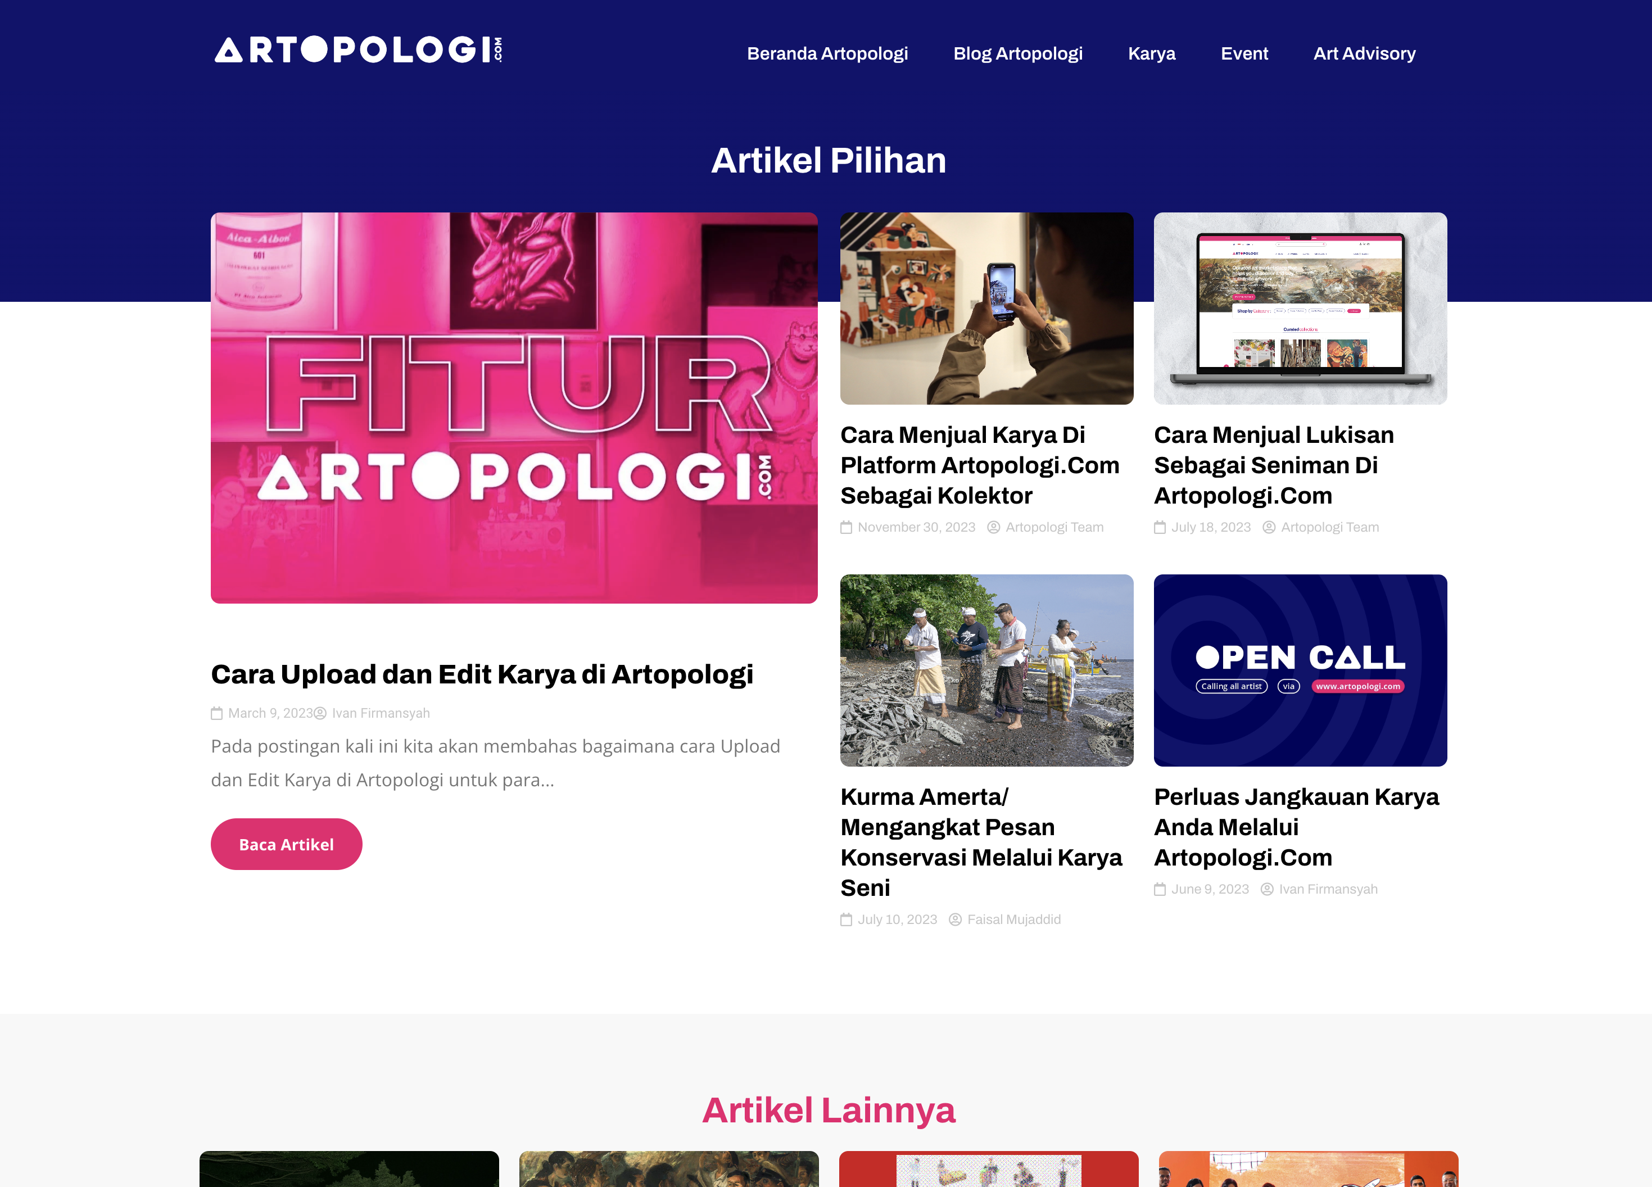Open Blog Artopologi menu item

[1017, 53]
